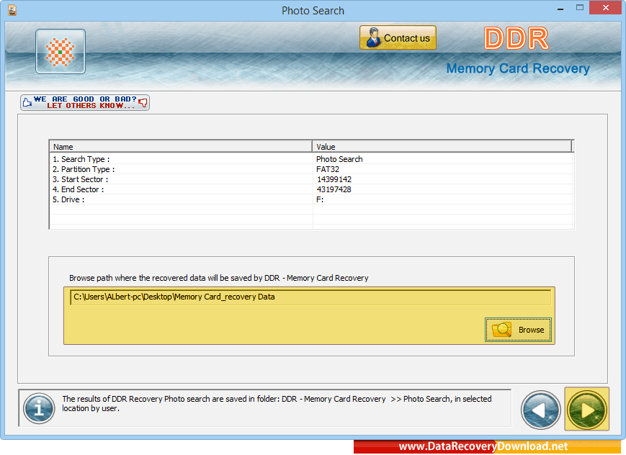Select the '1. Search Type :' row
626x455 pixels.
(x=311, y=159)
